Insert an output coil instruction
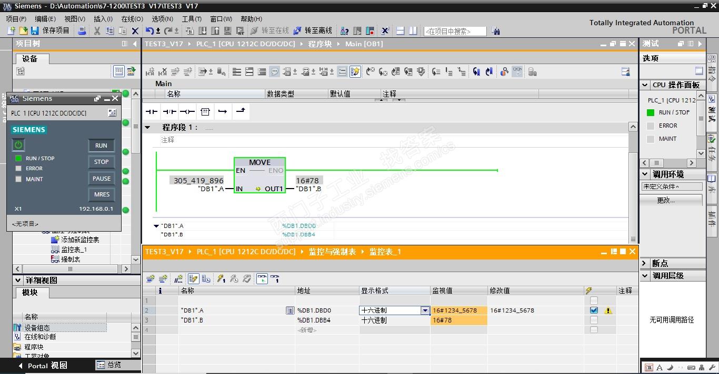 (187, 111)
